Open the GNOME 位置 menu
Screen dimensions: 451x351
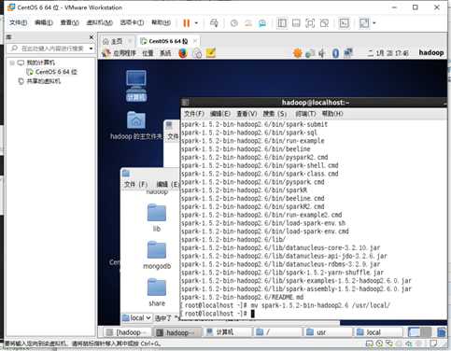pyautogui.click(x=148, y=53)
